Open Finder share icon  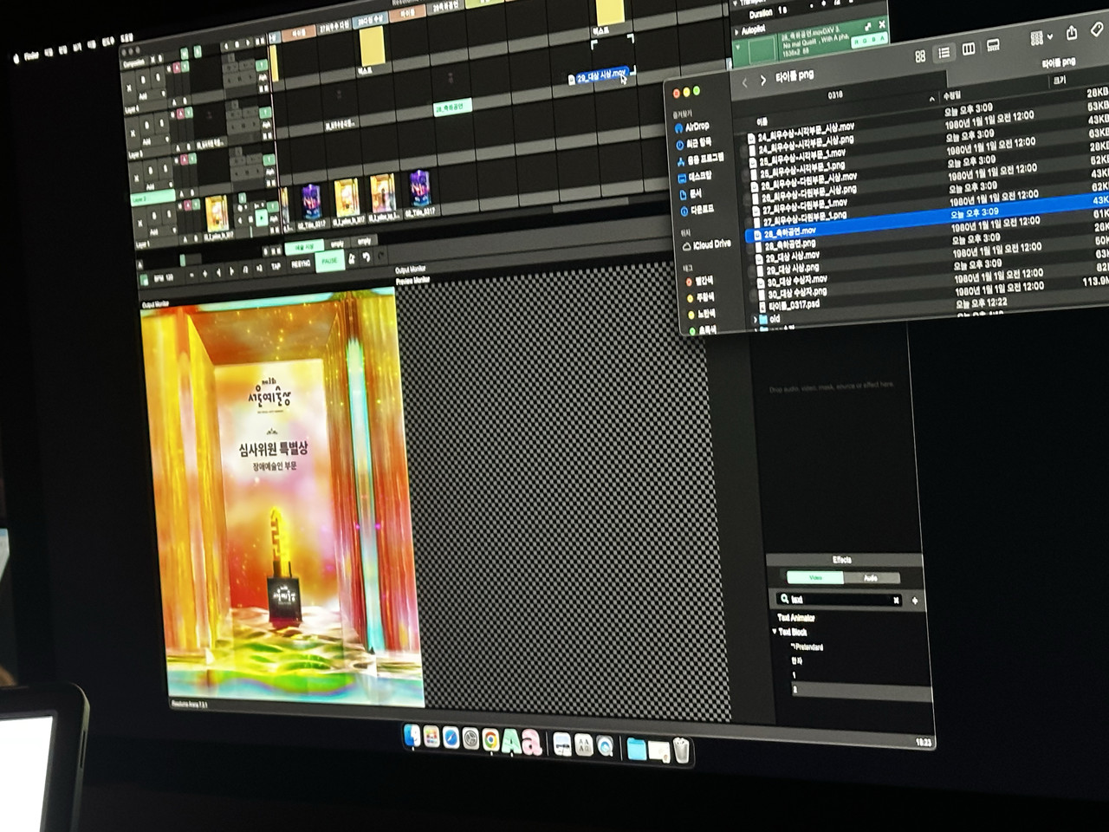[x=1072, y=32]
